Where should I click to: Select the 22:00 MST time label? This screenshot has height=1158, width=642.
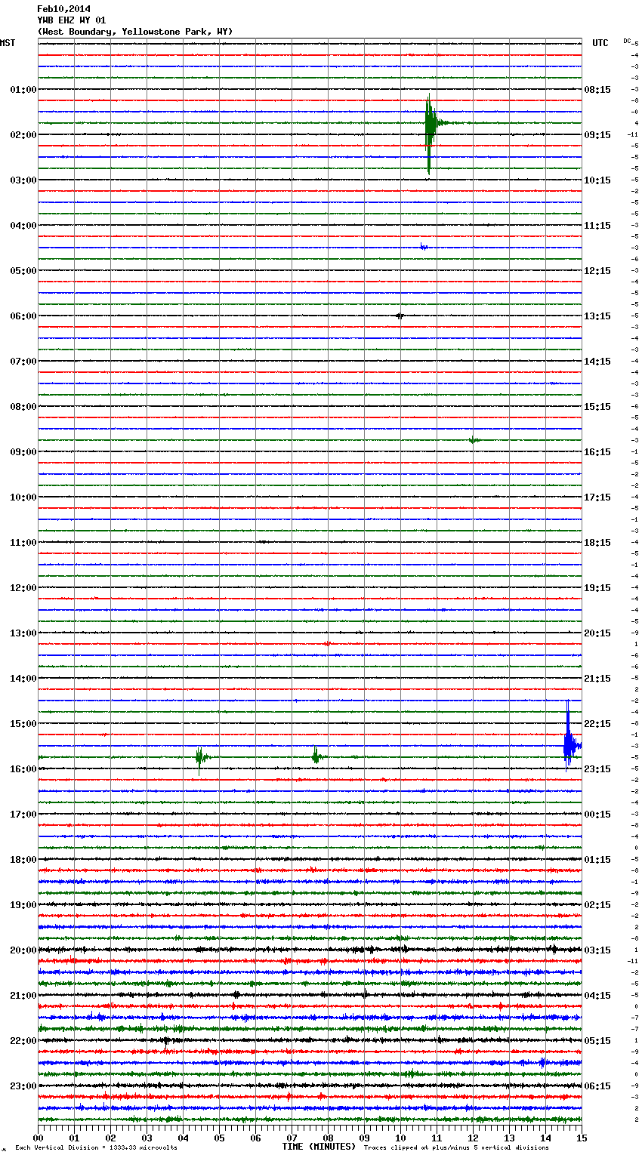point(23,1041)
